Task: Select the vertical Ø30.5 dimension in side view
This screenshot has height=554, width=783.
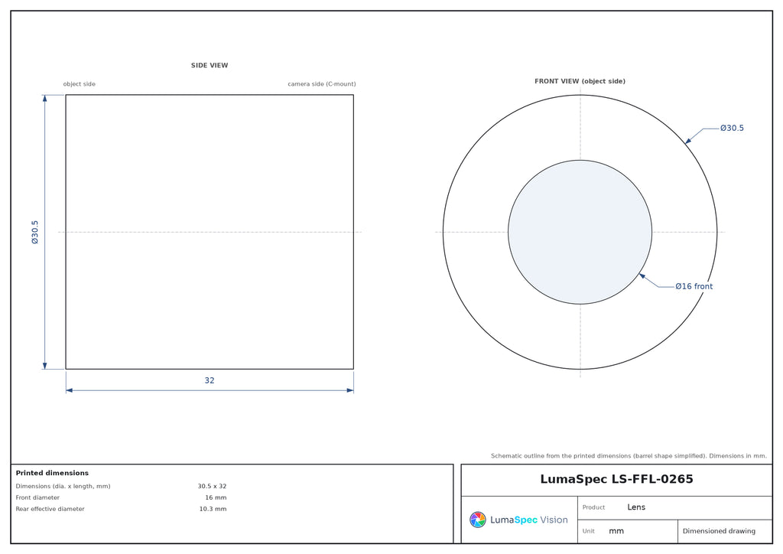Action: point(35,232)
